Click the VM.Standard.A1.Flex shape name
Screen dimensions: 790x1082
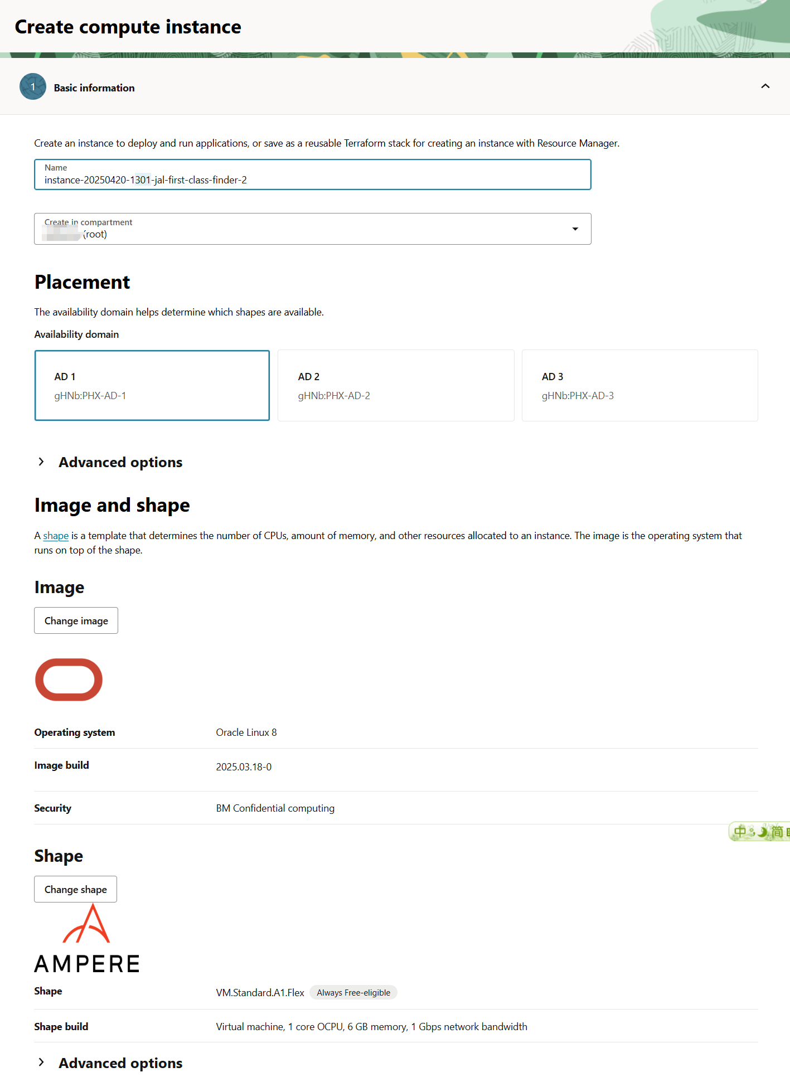click(x=260, y=993)
